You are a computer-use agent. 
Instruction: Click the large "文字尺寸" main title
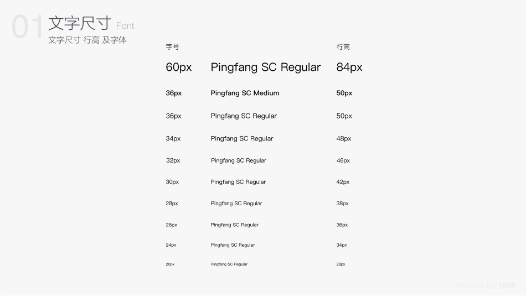pyautogui.click(x=80, y=23)
